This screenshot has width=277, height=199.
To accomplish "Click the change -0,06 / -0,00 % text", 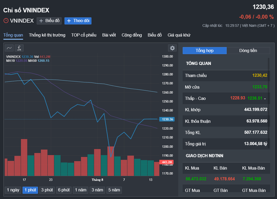I will click(x=256, y=17).
